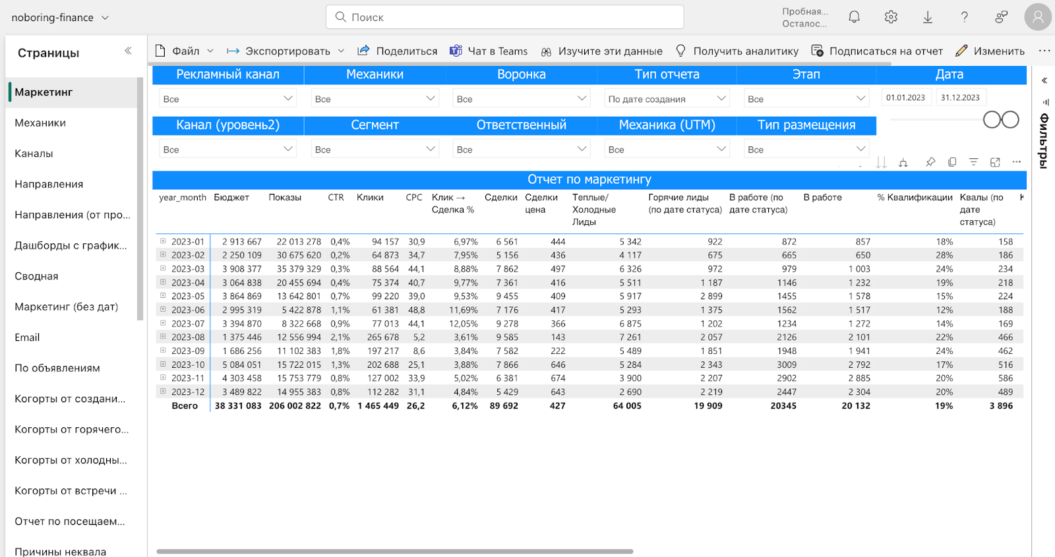The width and height of the screenshot is (1055, 557).
Task: Open the Тип отчета dropdown
Action: point(667,99)
